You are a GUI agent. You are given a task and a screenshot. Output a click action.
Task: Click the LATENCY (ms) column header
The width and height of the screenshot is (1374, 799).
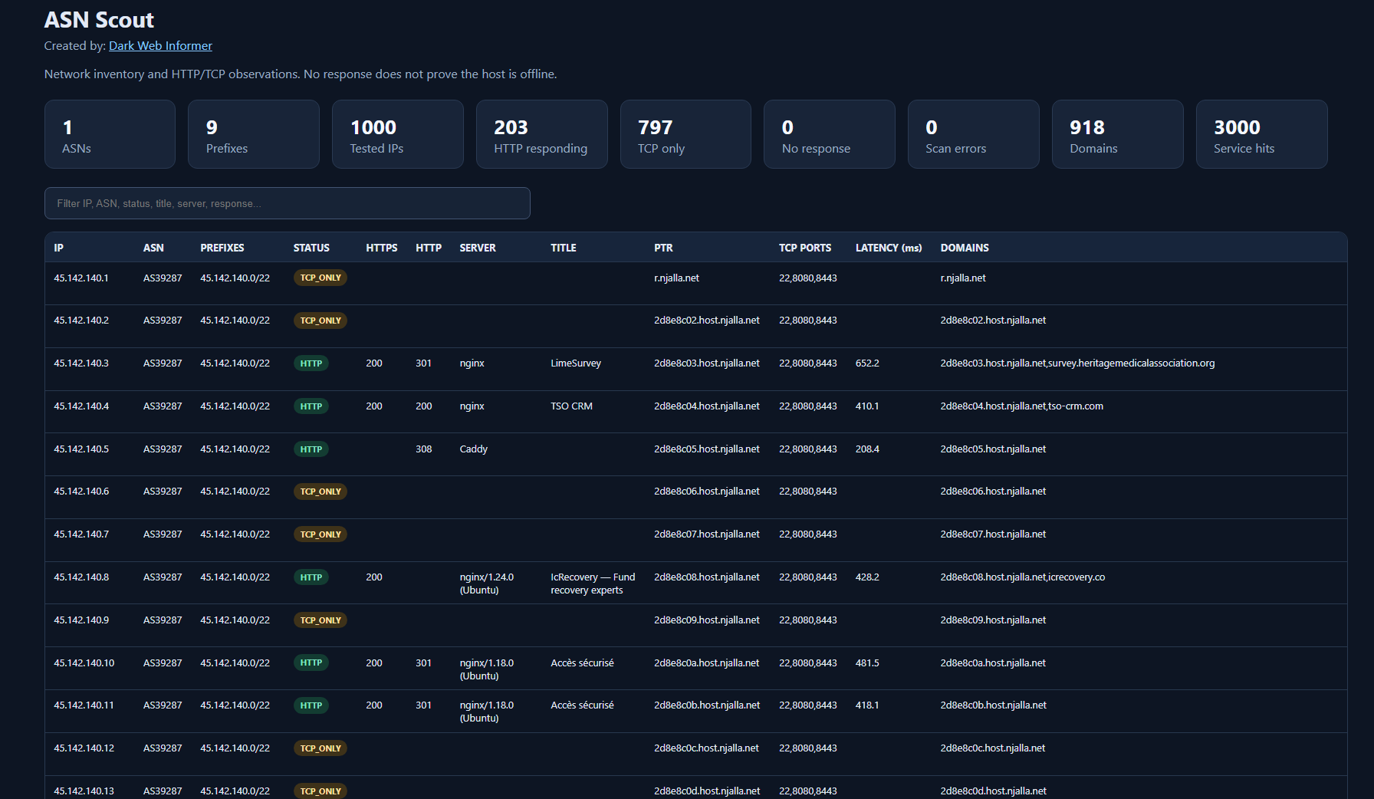[889, 248]
